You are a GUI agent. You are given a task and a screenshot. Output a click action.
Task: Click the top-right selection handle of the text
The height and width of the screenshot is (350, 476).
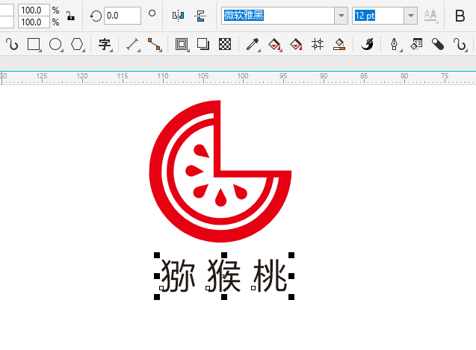click(x=291, y=255)
